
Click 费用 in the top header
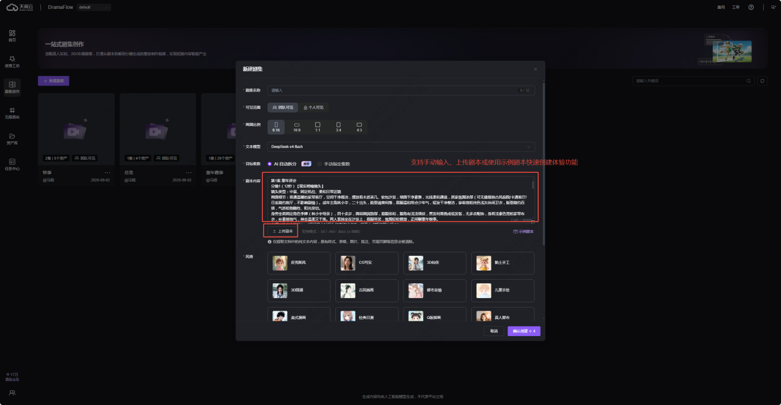coord(721,7)
